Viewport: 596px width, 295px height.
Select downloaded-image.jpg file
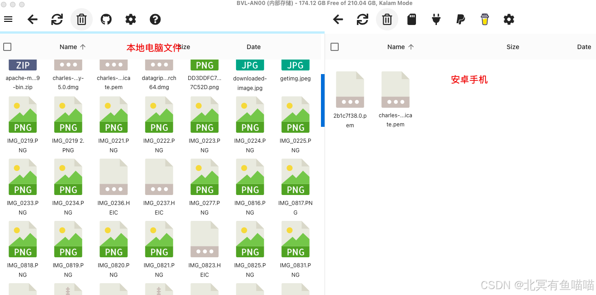coord(250,75)
